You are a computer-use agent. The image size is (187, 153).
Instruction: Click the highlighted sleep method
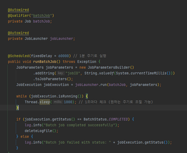click(45, 102)
